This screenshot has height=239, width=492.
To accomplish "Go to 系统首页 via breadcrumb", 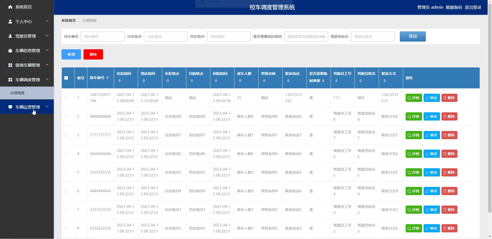I will click(x=69, y=20).
